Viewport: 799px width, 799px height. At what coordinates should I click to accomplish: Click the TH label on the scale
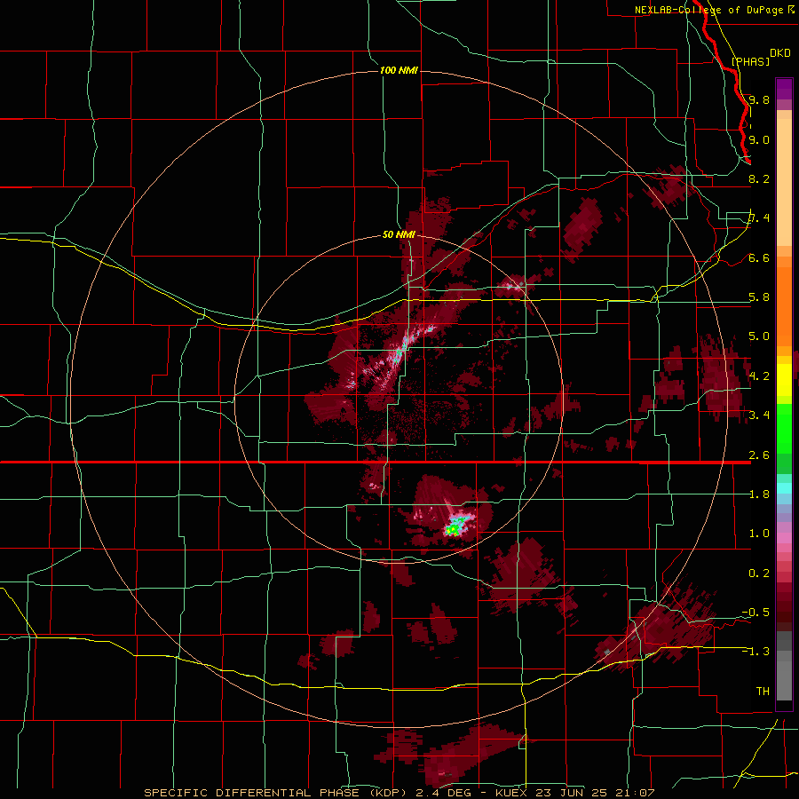(x=763, y=691)
